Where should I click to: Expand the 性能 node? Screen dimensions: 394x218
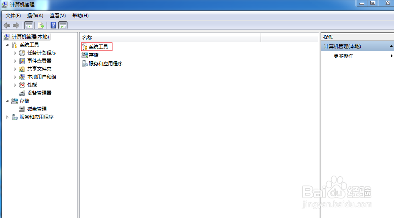click(x=15, y=85)
